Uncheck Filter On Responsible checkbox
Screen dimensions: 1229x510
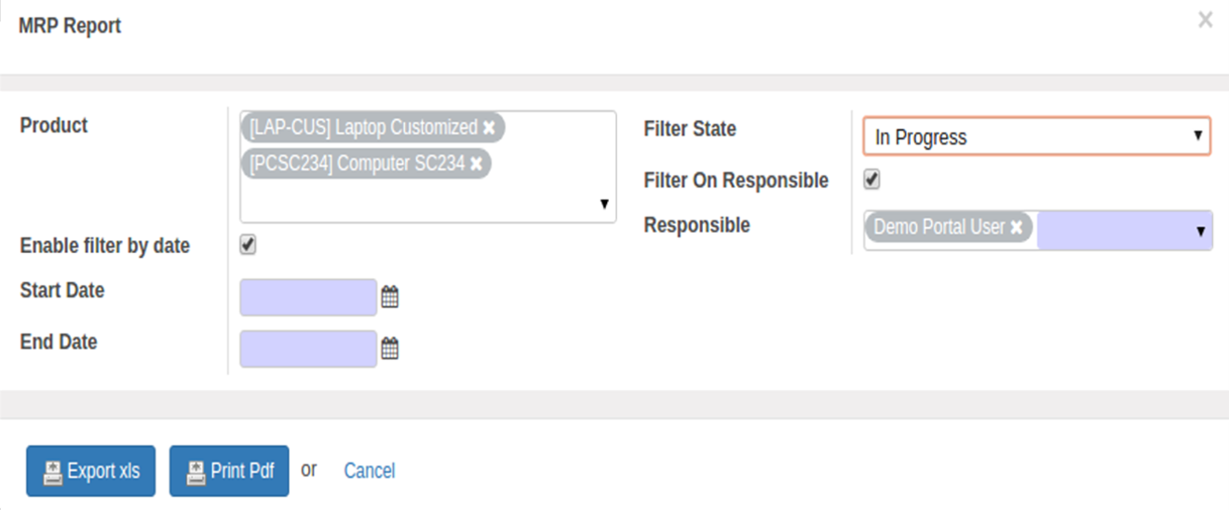pyautogui.click(x=871, y=179)
